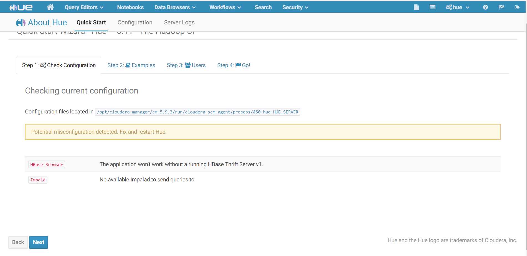Click the gears icon beside hue user
Viewport: 527px width, 256px height.
449,7
